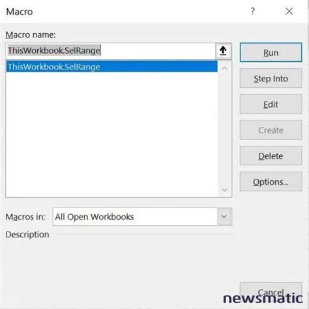Click the help question mark icon
This screenshot has width=309, height=309.
click(x=252, y=11)
